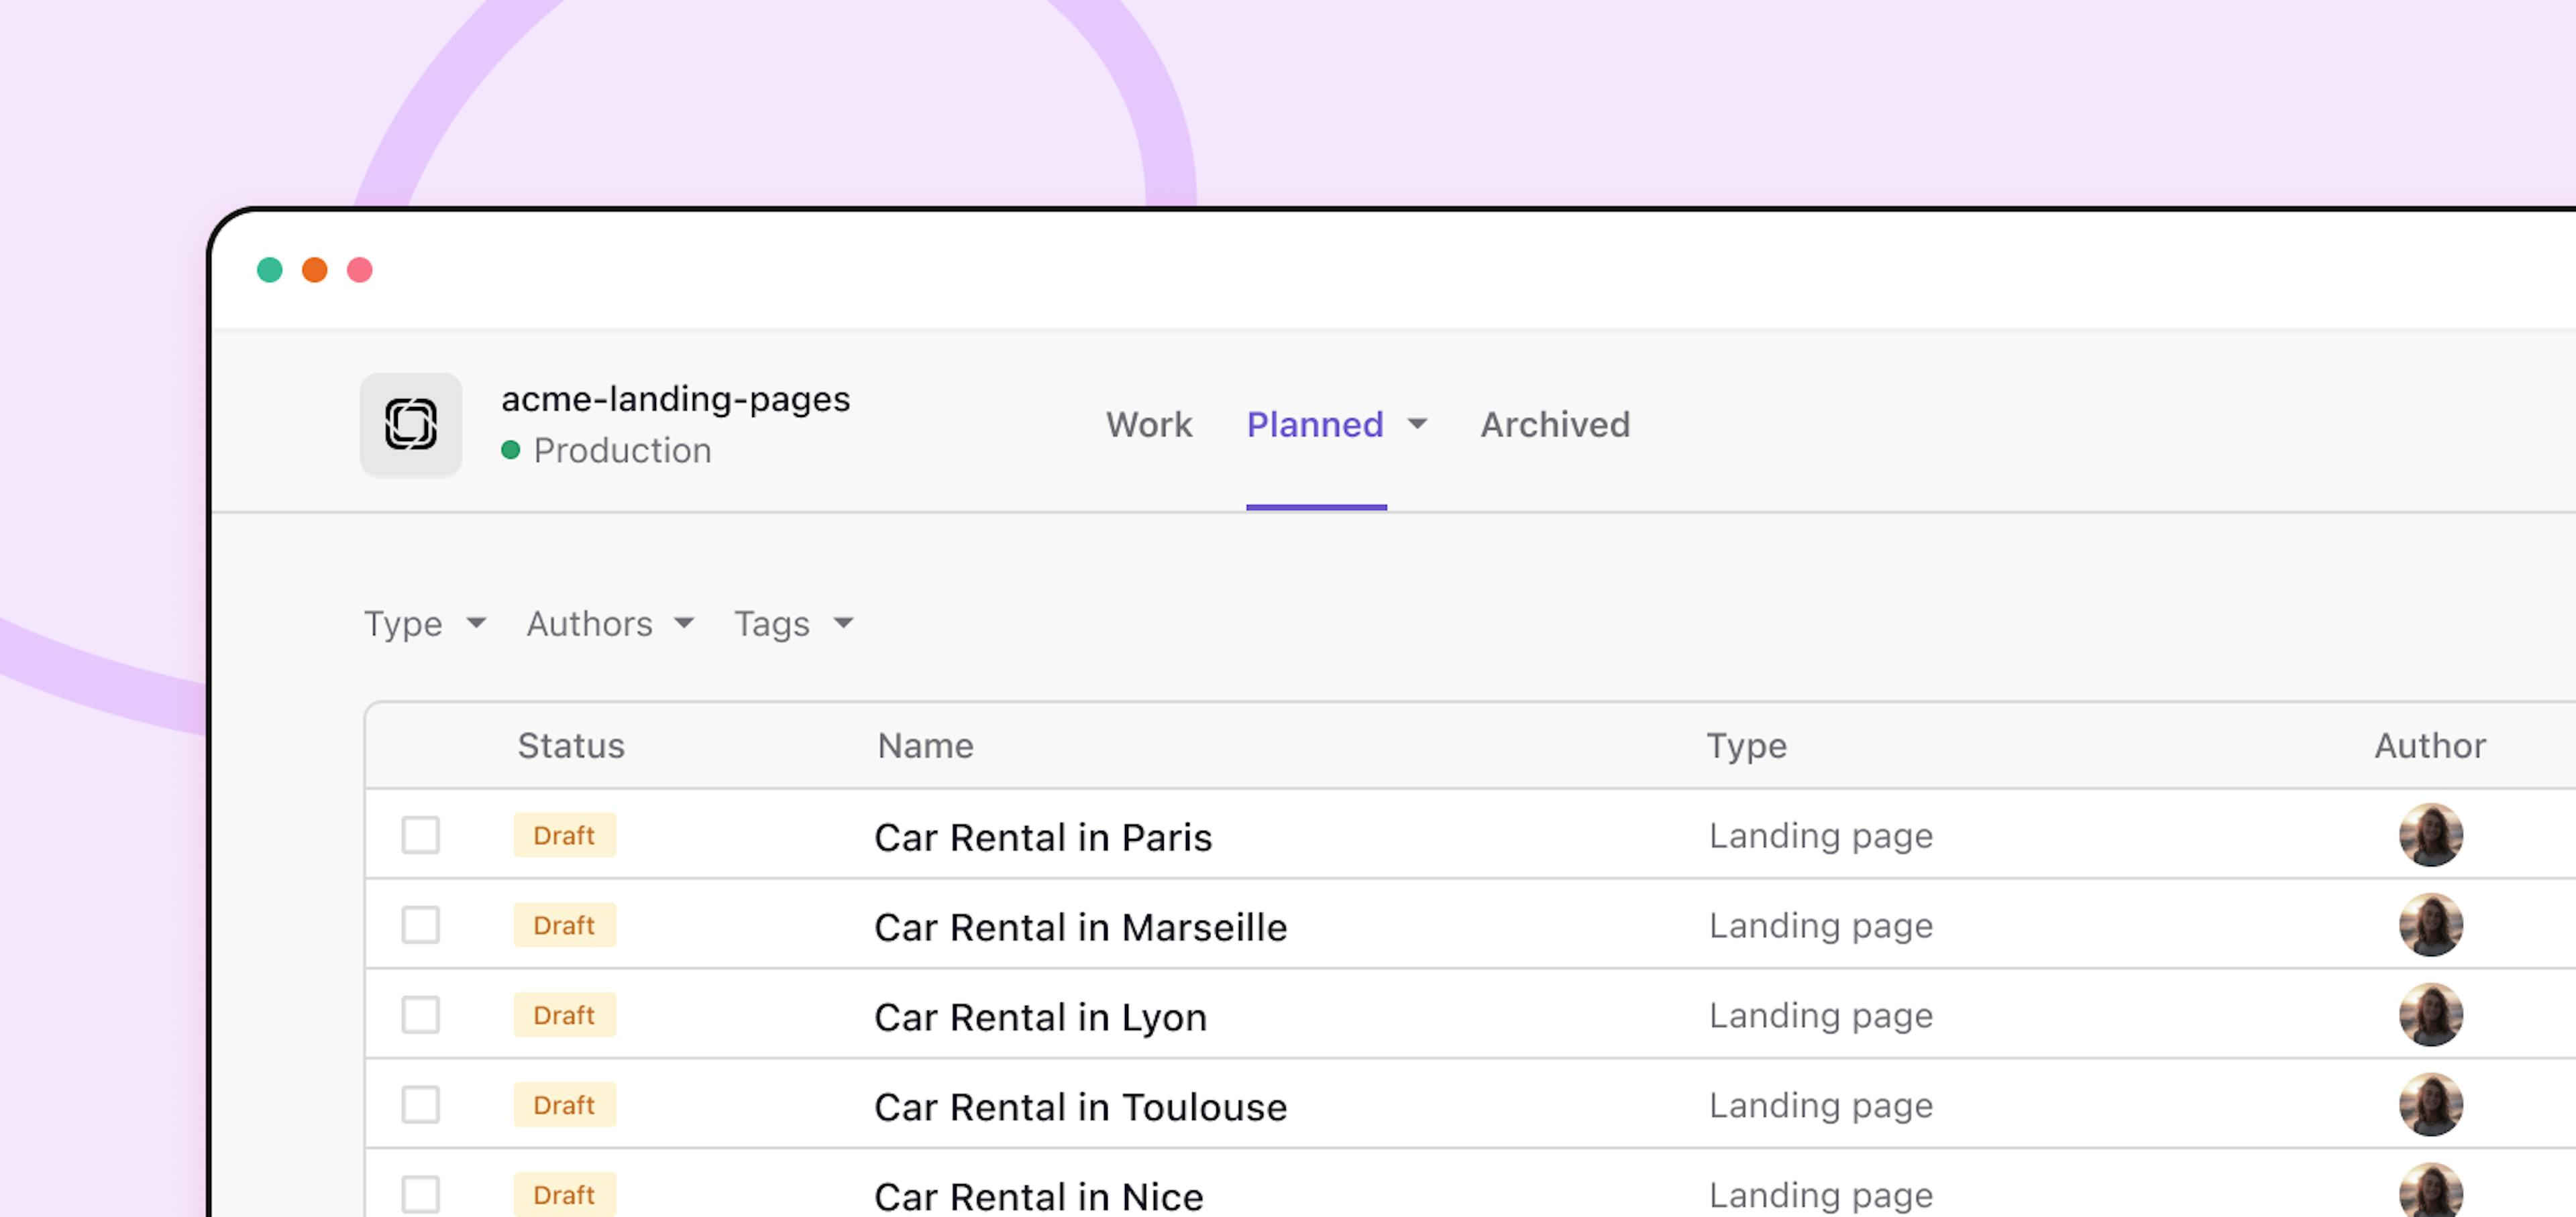Image resolution: width=2576 pixels, height=1217 pixels.
Task: Open Car Rental in Marseille document
Action: 1080,927
